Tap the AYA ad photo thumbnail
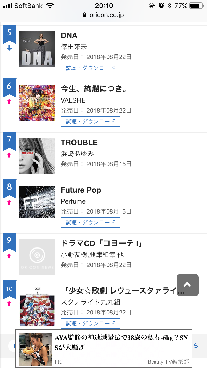207x368 pixels. [35, 349]
